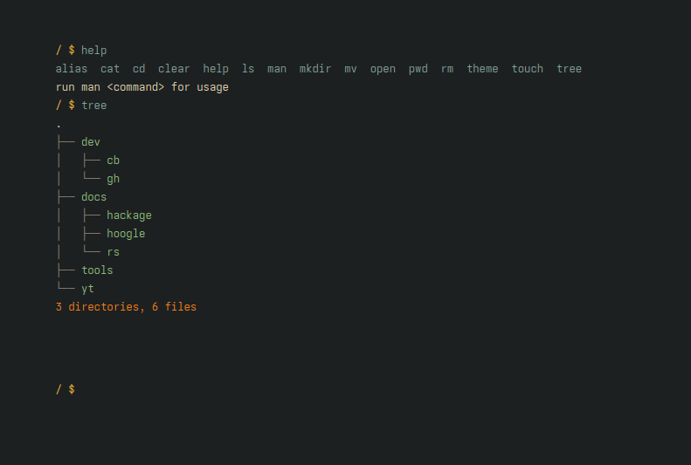Select the docs directory entry

tap(93, 197)
